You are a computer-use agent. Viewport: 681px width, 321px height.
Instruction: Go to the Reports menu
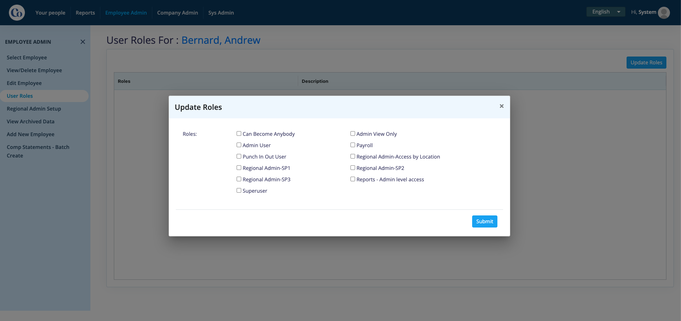85,13
